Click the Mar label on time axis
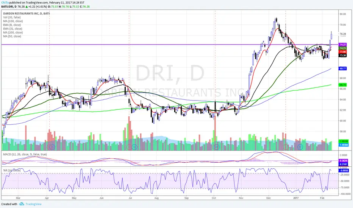The width and height of the screenshot is (353, 208). coord(18,198)
